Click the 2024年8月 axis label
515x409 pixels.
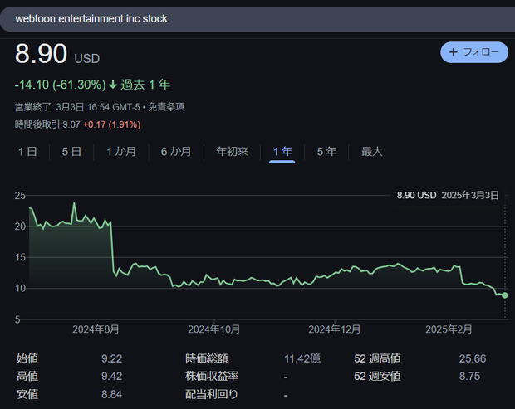pyautogui.click(x=96, y=329)
